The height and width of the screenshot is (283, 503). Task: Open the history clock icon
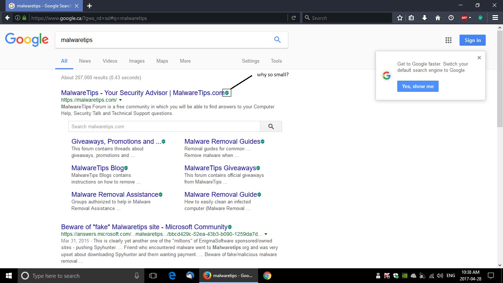(x=451, y=18)
